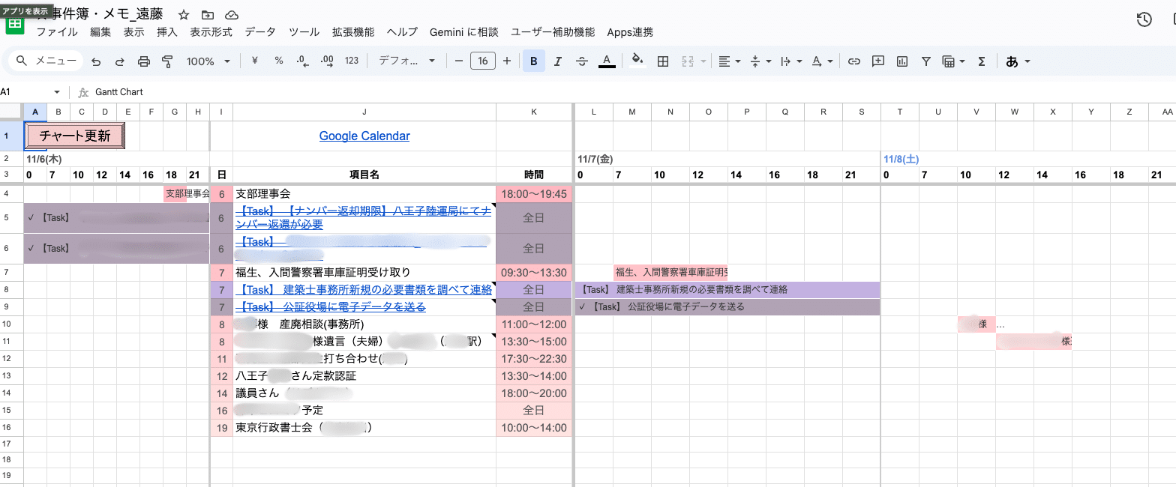
Task: Click the borders icon
Action: (663, 61)
